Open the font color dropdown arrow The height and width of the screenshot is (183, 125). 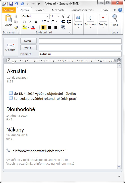(37, 27)
